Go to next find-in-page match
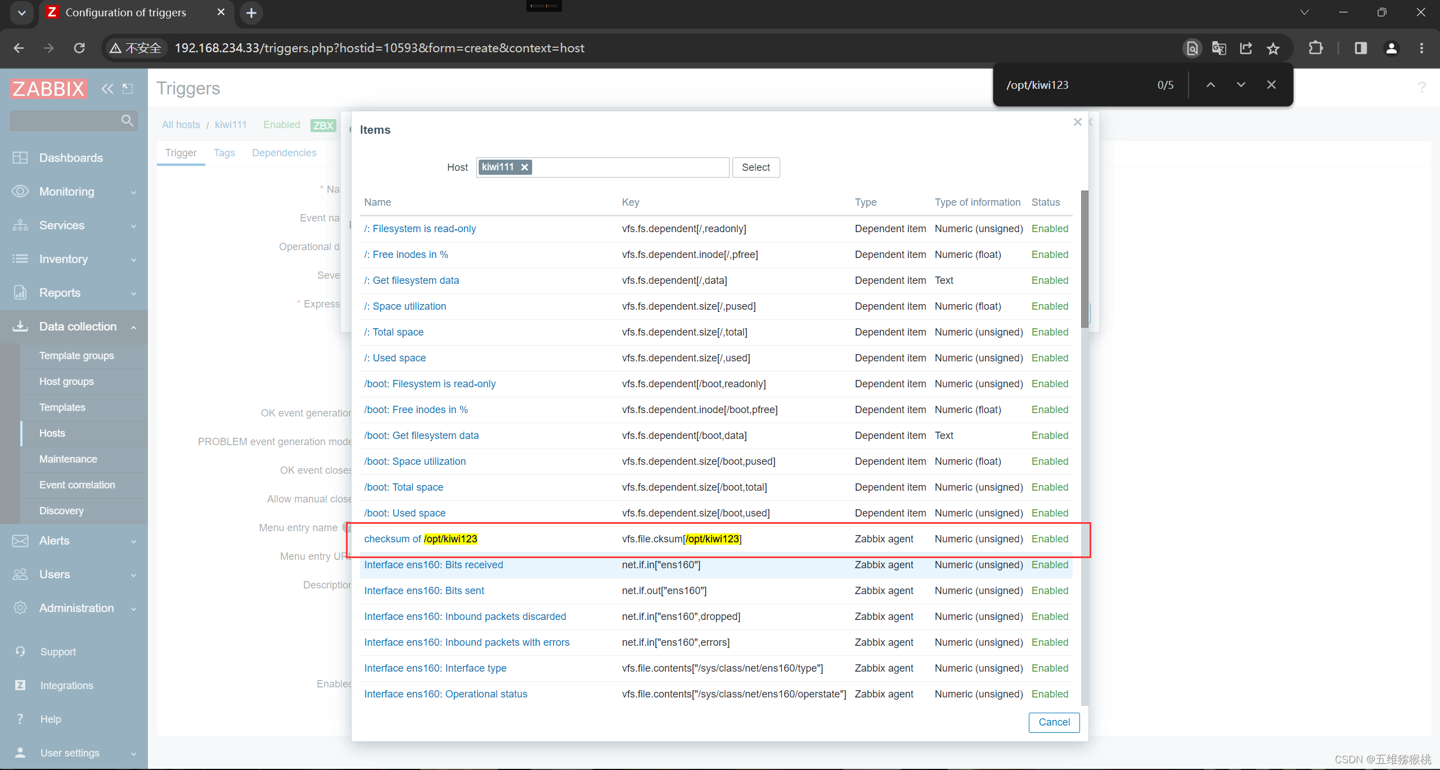1440x770 pixels. pyautogui.click(x=1241, y=85)
